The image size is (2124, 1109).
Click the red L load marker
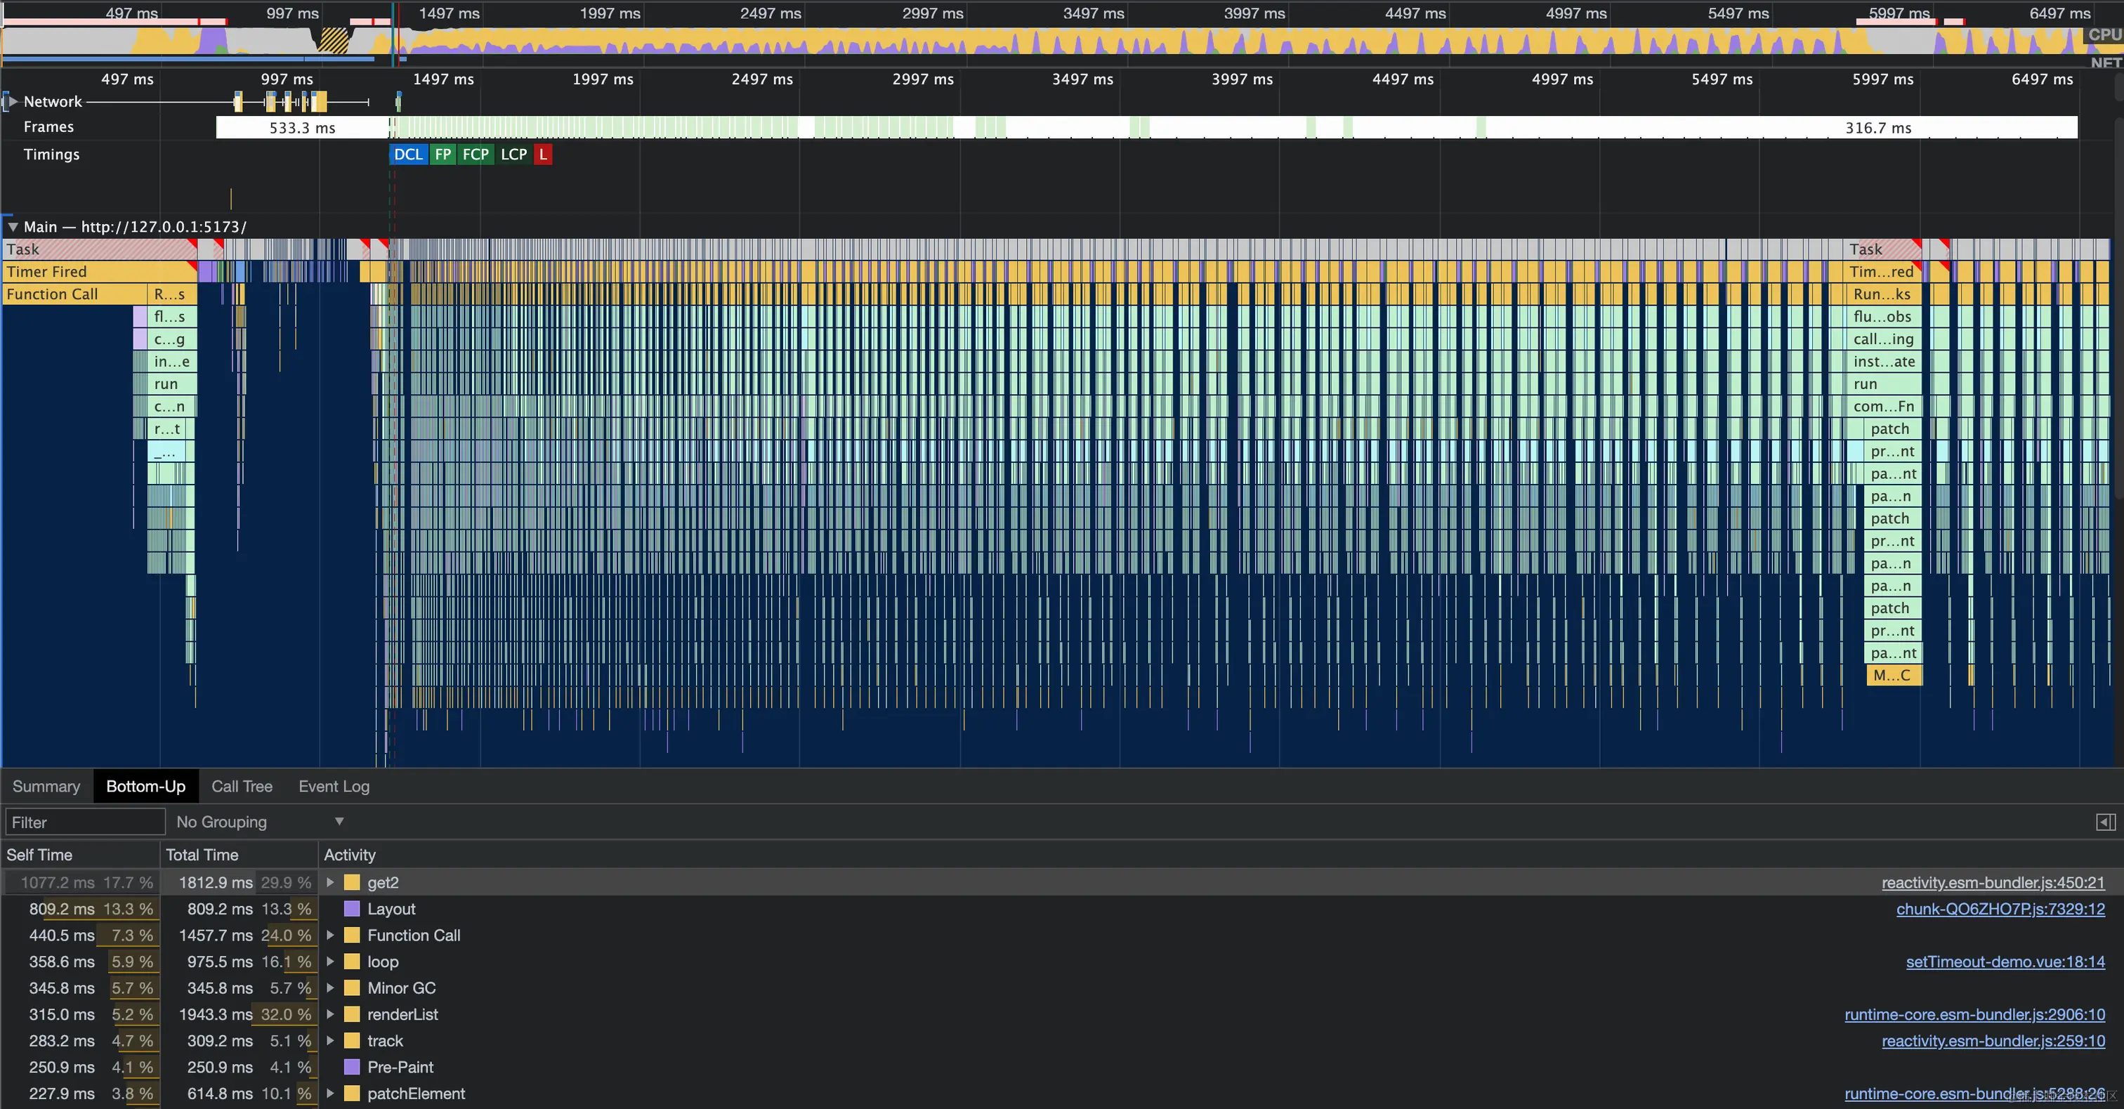(542, 155)
